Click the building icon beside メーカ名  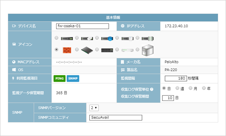(122, 62)
